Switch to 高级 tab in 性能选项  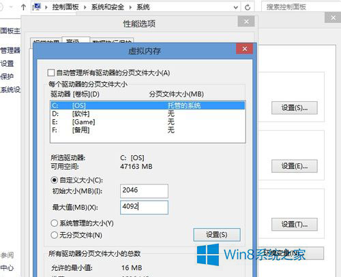coord(76,40)
